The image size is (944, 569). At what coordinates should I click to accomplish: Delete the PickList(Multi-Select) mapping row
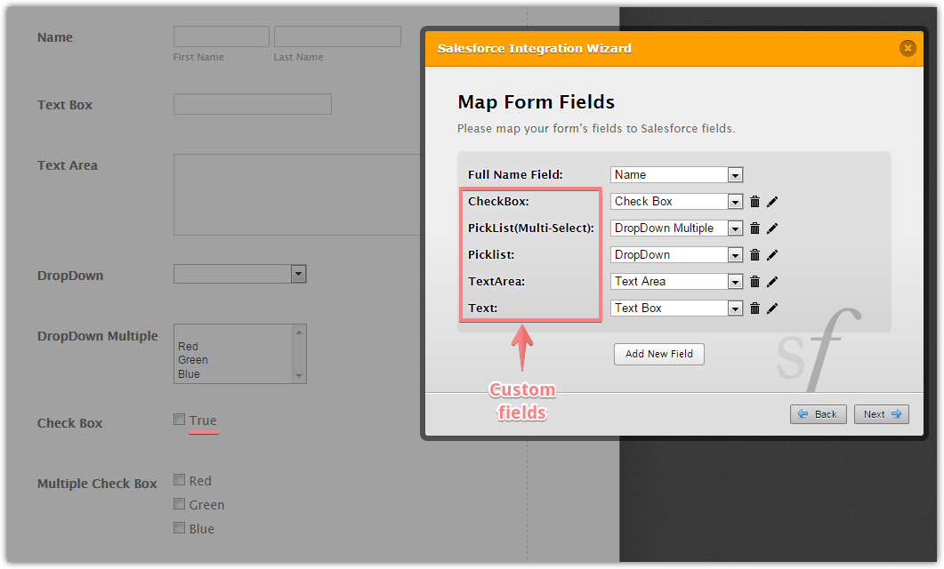(754, 228)
